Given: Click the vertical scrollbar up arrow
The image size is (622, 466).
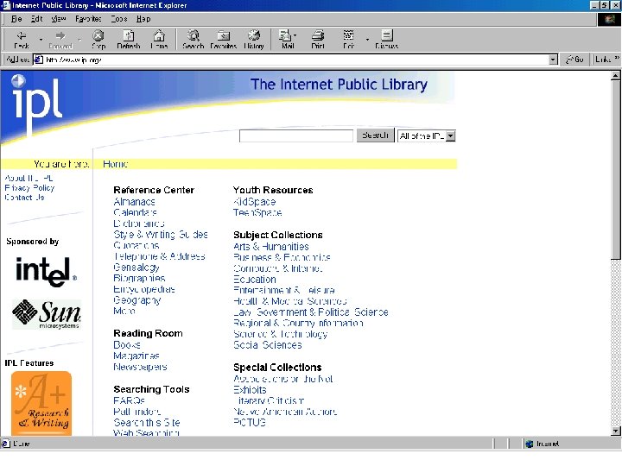Looking at the screenshot, I should pos(615,75).
